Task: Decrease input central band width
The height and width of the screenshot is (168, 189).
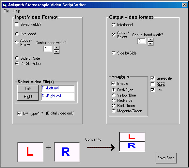Action: tap(56, 52)
